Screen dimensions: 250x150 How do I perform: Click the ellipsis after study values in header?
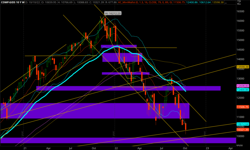pyautogui.click(x=226, y=3)
